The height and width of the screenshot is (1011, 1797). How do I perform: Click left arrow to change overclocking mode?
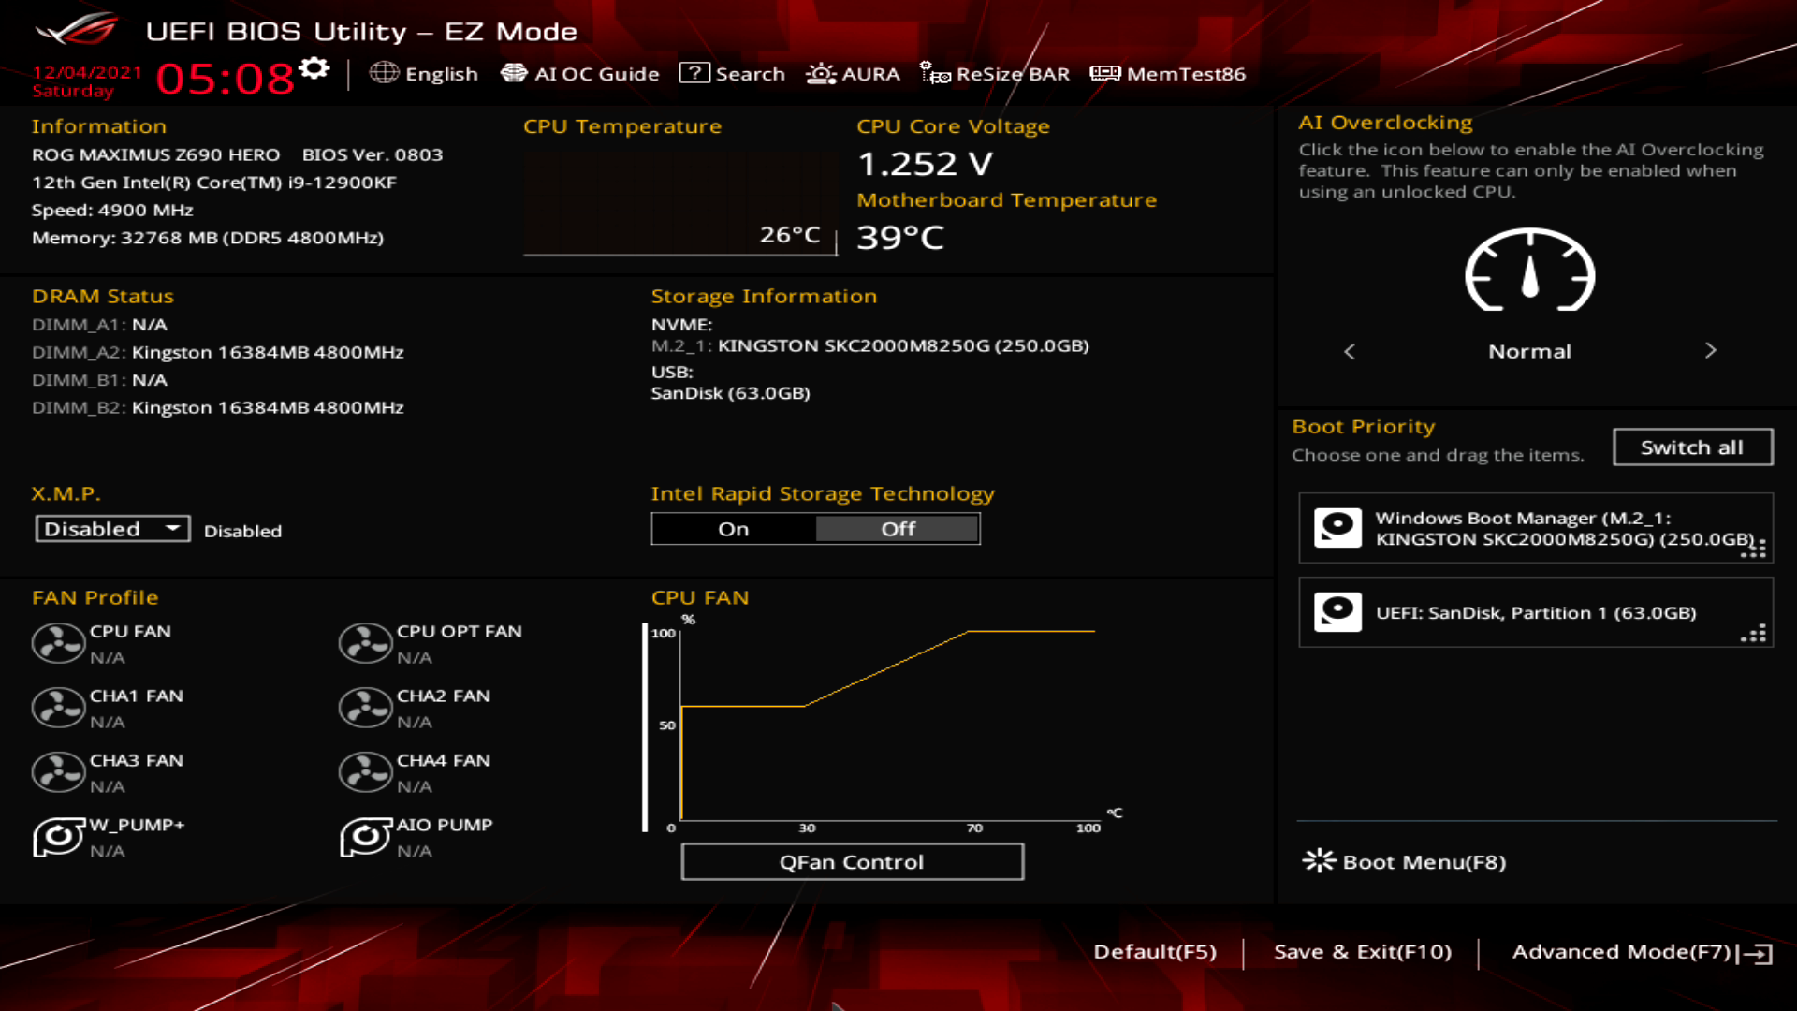tap(1350, 351)
